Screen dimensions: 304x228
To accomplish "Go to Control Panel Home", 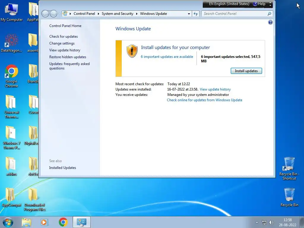I will click(65, 26).
